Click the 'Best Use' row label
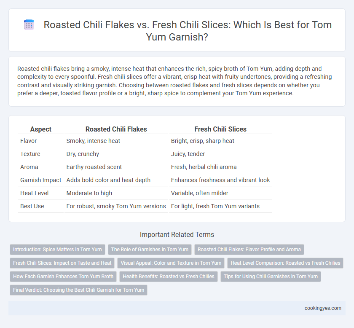The height and width of the screenshot is (328, 354). (x=32, y=206)
